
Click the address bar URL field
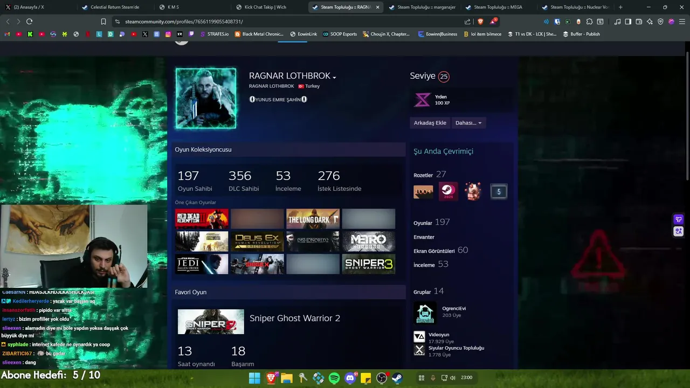point(286,22)
